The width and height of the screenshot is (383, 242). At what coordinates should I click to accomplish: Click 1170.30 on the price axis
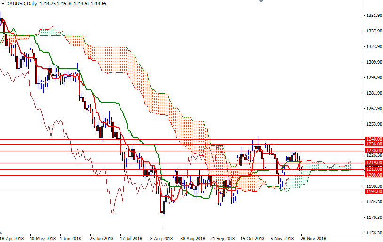pyautogui.click(x=374, y=218)
